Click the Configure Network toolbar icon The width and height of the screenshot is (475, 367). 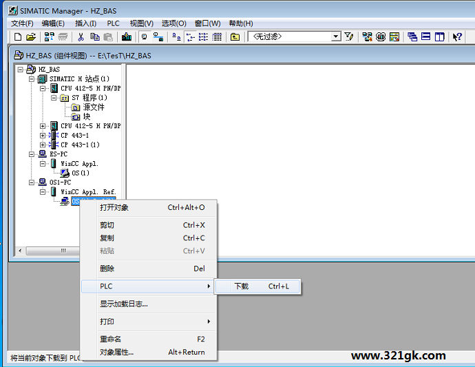(367, 37)
